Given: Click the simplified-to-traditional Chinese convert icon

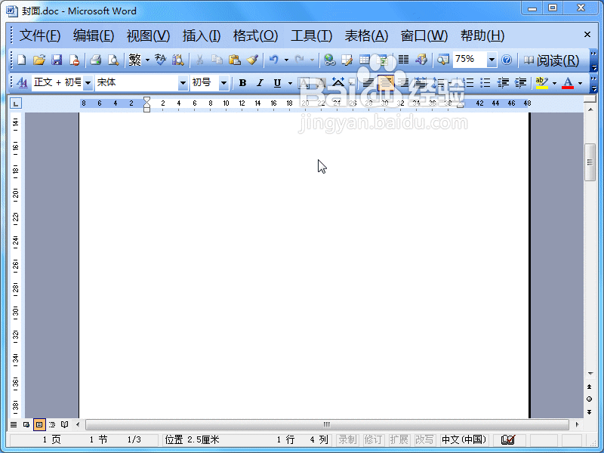Looking at the screenshot, I should (x=136, y=60).
